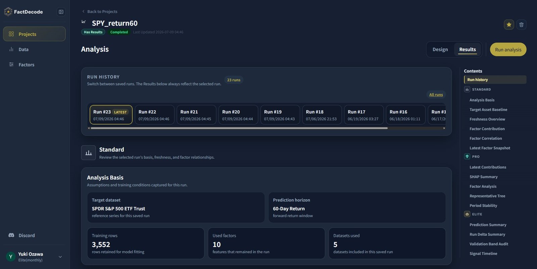Jump to Representative Tree
The width and height of the screenshot is (537, 269).
pos(487,196)
